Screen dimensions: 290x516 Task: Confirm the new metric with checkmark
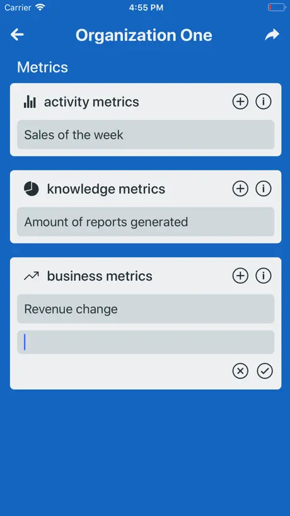(x=265, y=371)
